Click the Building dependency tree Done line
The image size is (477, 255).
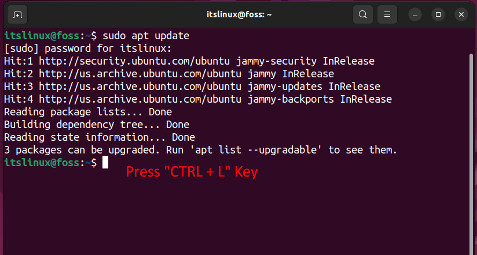(97, 125)
